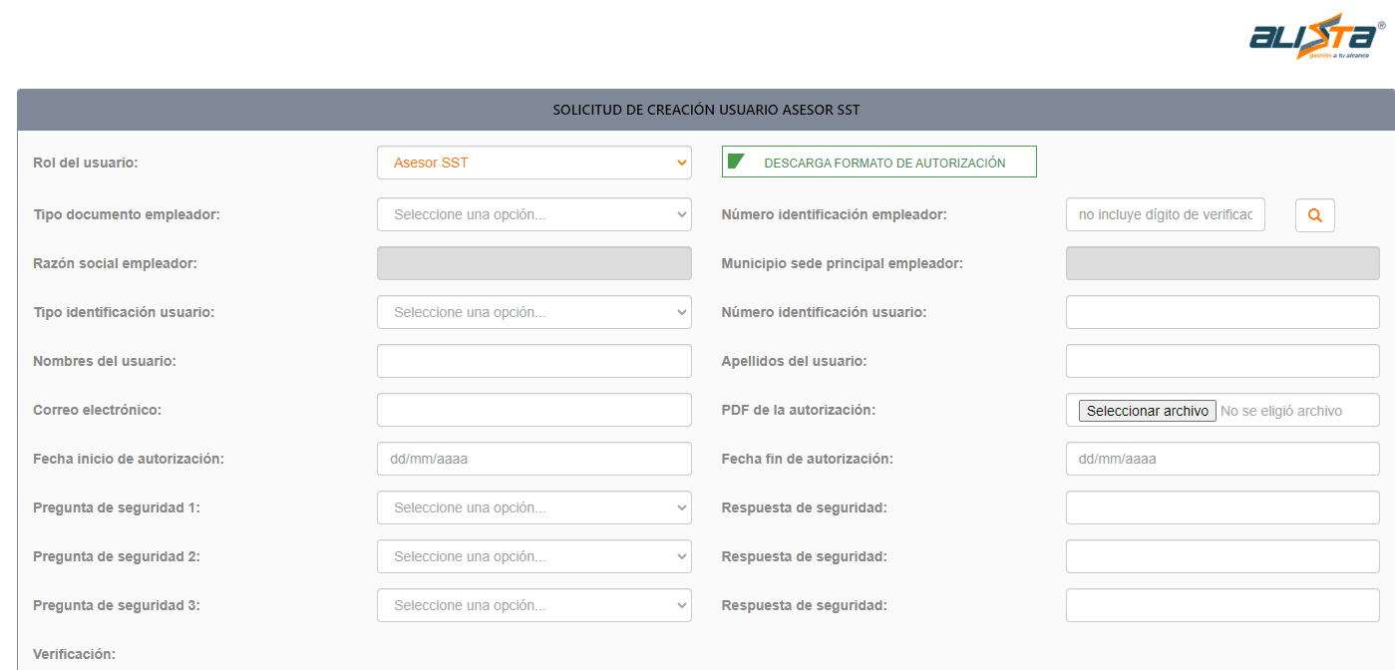Click Respuesta de seguridad field for Pregunta 1
The image size is (1395, 670).
click(x=1222, y=507)
